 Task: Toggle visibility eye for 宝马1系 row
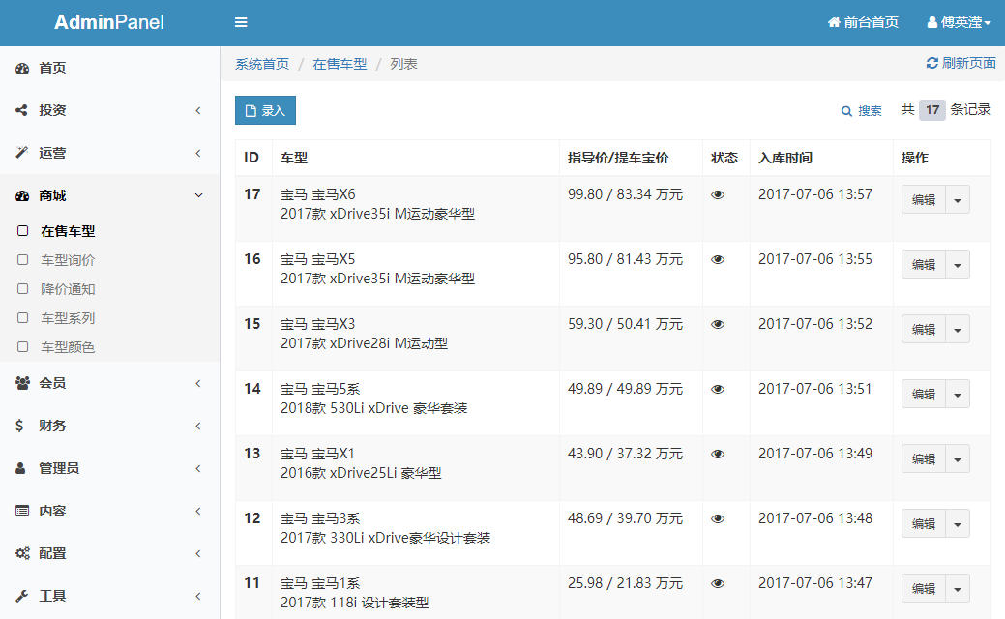[x=718, y=583]
